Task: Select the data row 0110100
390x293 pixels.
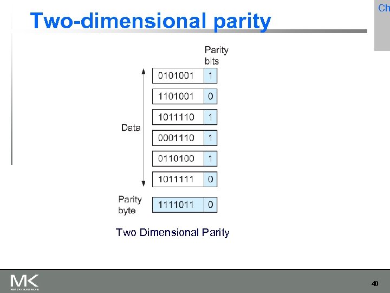Action: click(178, 158)
